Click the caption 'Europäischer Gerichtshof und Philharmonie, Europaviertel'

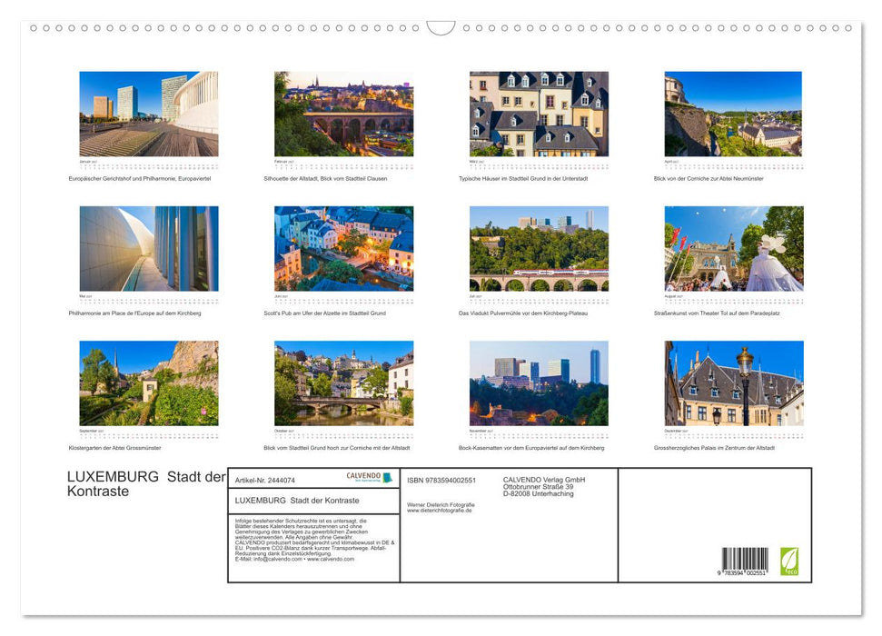click(x=140, y=178)
